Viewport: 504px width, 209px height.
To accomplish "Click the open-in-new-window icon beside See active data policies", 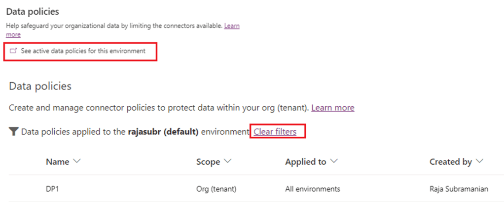I will click(13, 51).
